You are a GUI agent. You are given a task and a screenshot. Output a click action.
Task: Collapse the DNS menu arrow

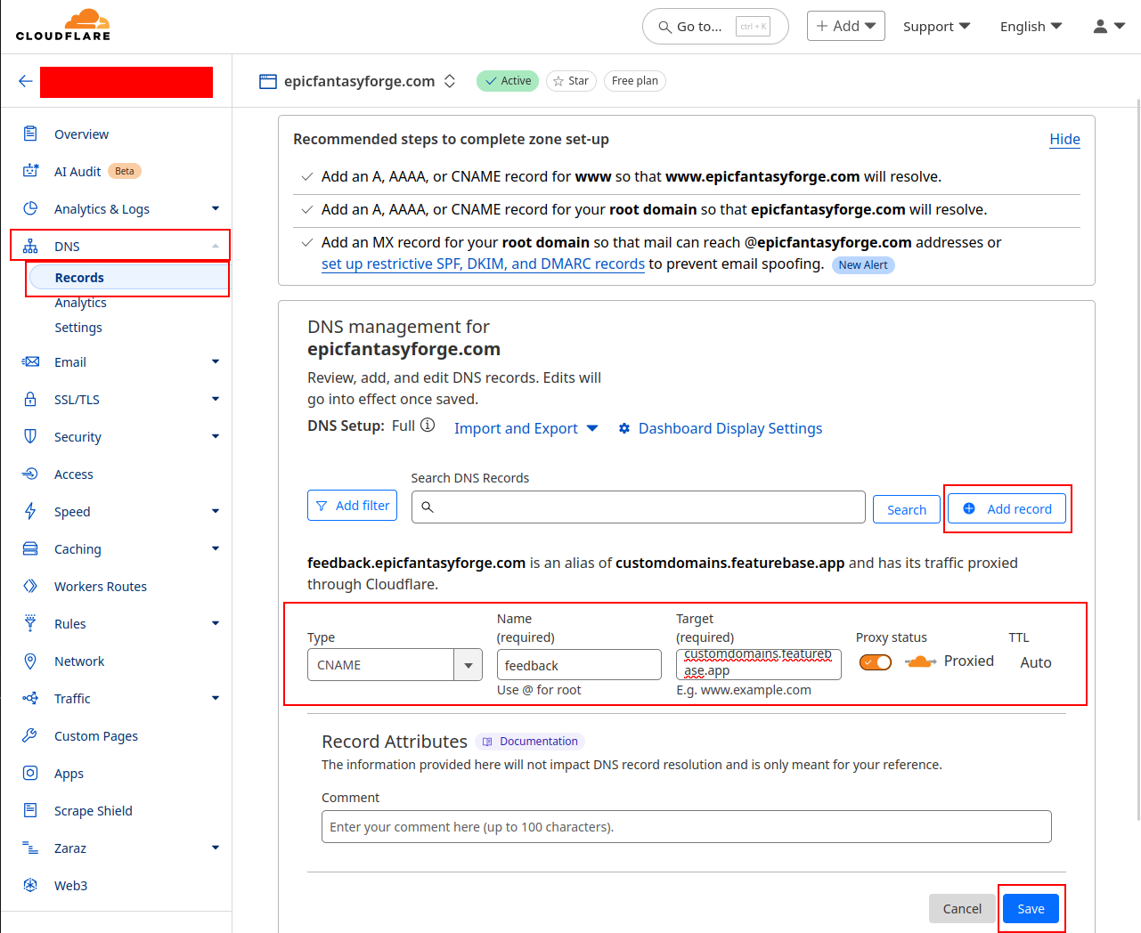pos(216,246)
